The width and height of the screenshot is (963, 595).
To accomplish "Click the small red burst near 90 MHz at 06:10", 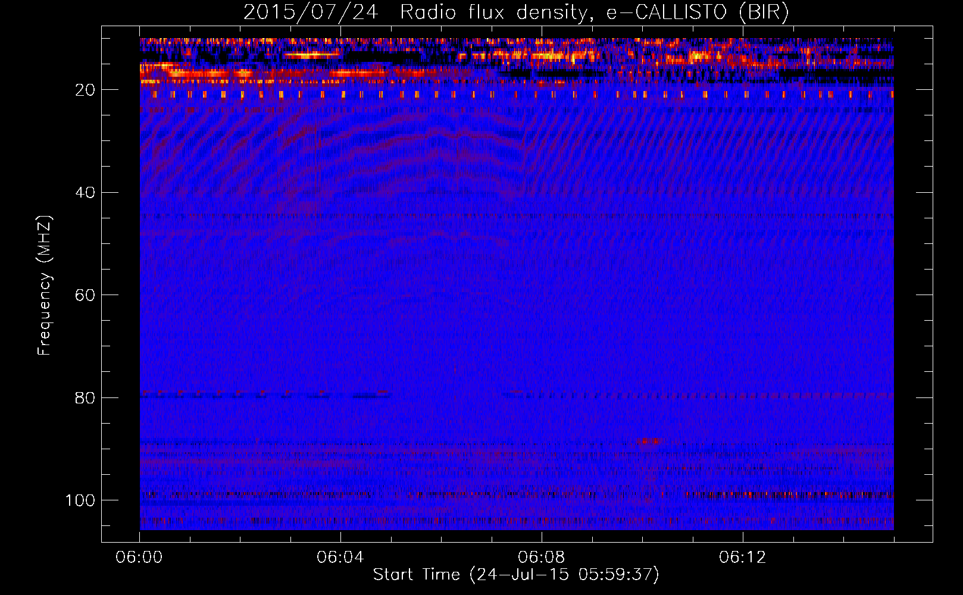I will (648, 441).
